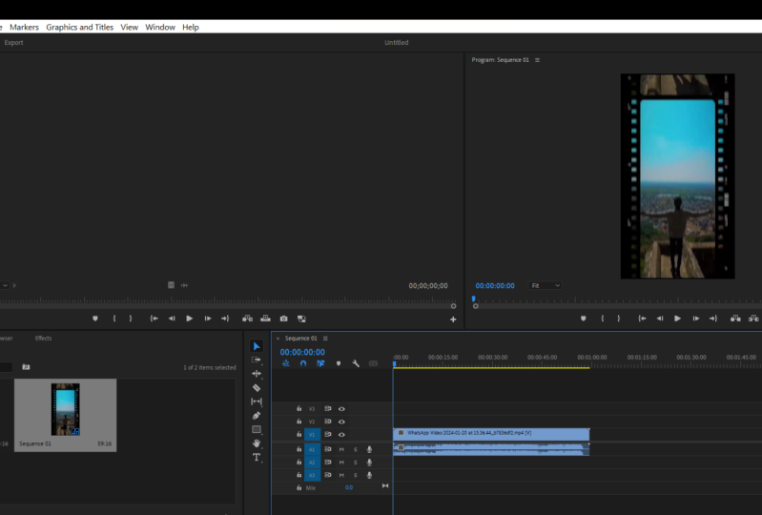Toggle sync lock on track A3
Image resolution: width=762 pixels, height=515 pixels.
[328, 475]
